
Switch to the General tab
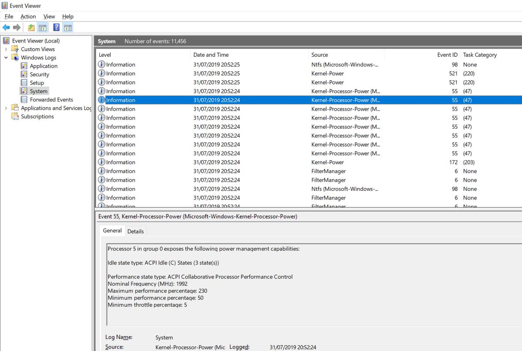(112, 230)
